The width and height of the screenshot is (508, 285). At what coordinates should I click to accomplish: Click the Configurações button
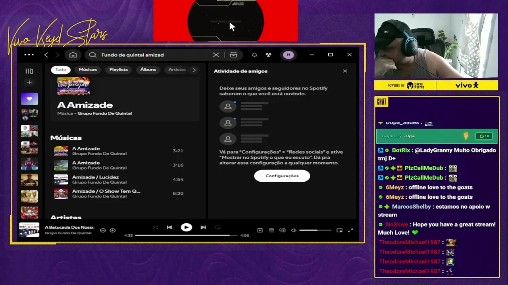point(282,176)
